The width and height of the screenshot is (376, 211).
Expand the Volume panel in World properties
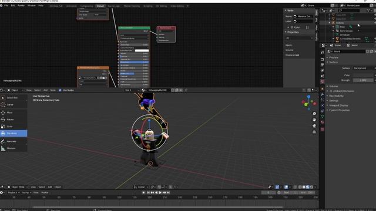(333, 86)
